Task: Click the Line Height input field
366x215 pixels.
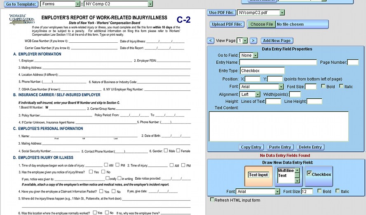Action: (314, 101)
